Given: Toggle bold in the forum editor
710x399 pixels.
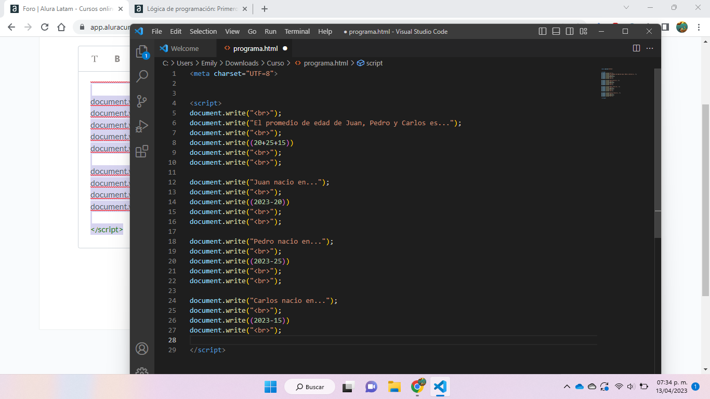Looking at the screenshot, I should (117, 59).
